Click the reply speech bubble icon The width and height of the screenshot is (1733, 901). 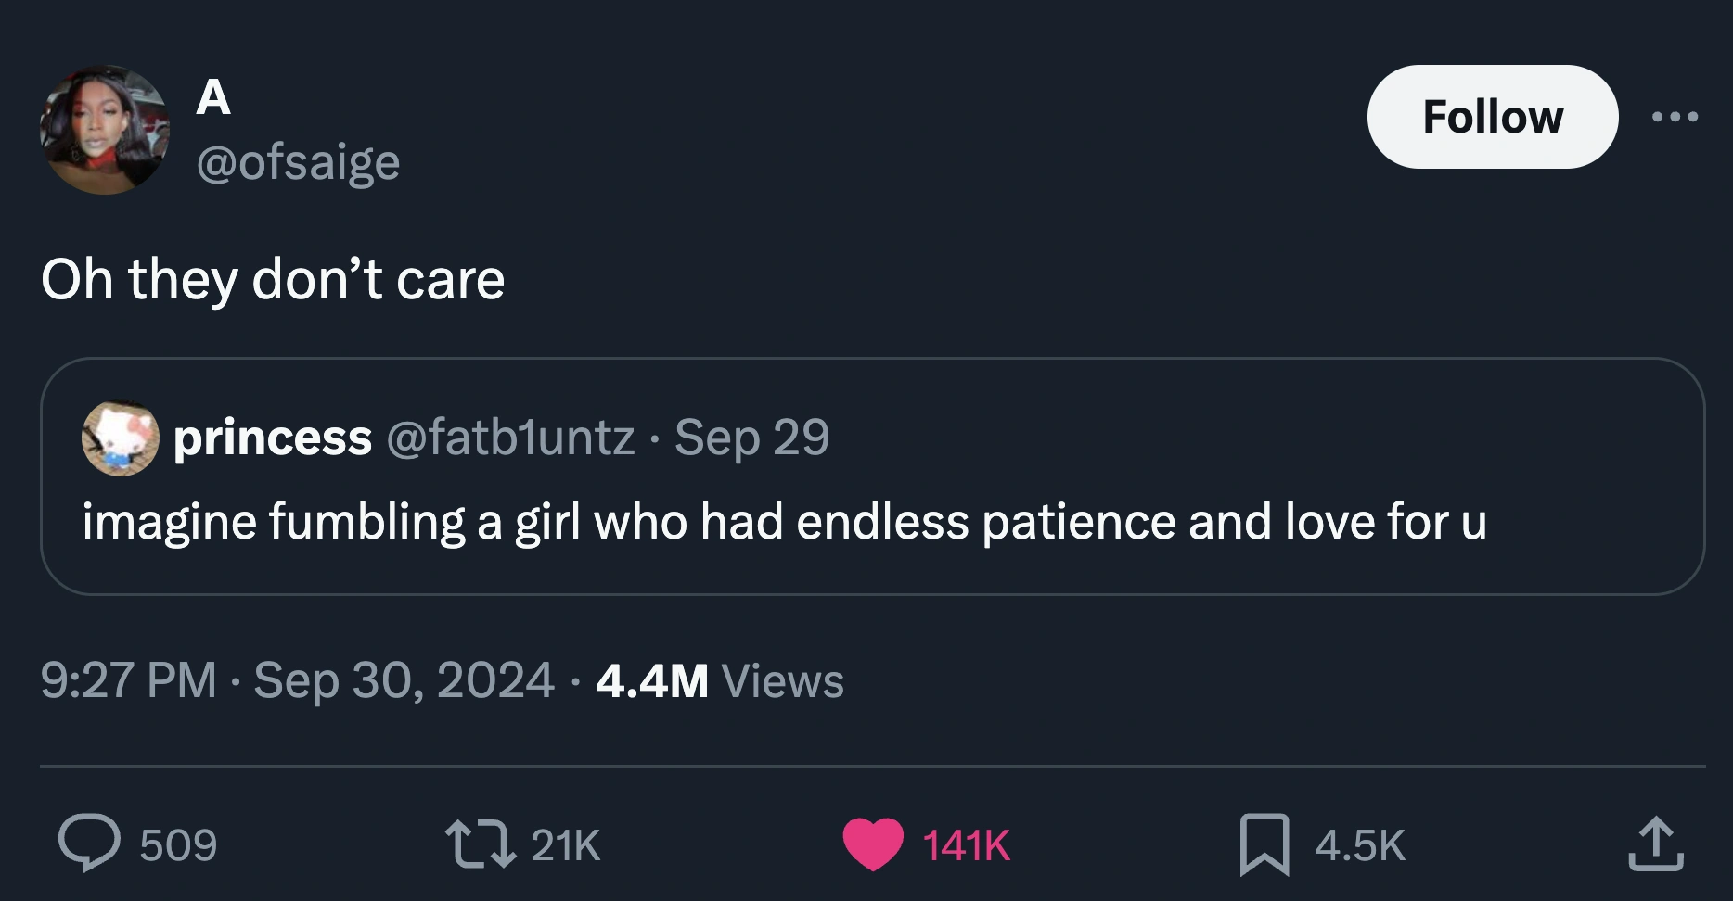tap(89, 844)
